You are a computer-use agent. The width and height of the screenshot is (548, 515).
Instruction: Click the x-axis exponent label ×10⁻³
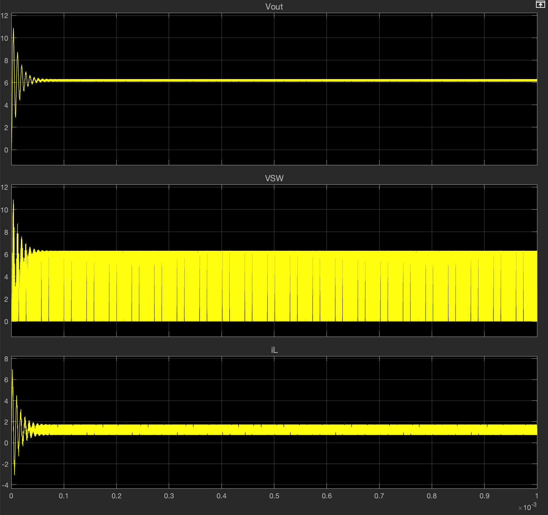527,507
